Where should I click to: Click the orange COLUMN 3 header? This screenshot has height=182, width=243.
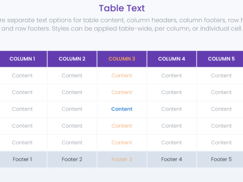tap(122, 59)
